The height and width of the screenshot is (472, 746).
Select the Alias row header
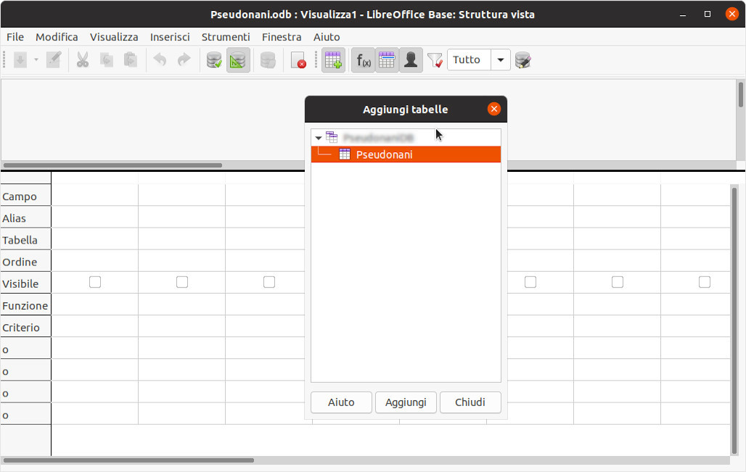point(25,218)
